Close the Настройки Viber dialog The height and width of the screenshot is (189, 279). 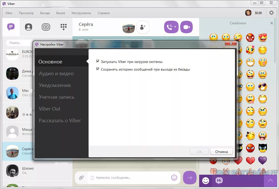click(231, 43)
